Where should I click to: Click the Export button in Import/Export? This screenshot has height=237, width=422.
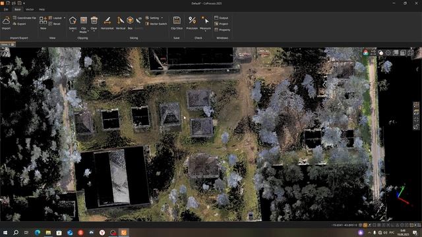tap(19, 24)
